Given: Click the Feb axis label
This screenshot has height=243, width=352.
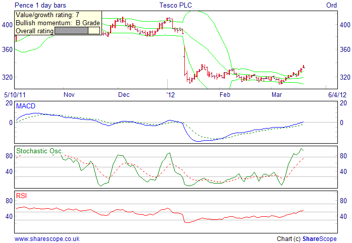Looking at the screenshot, I should (225, 95).
